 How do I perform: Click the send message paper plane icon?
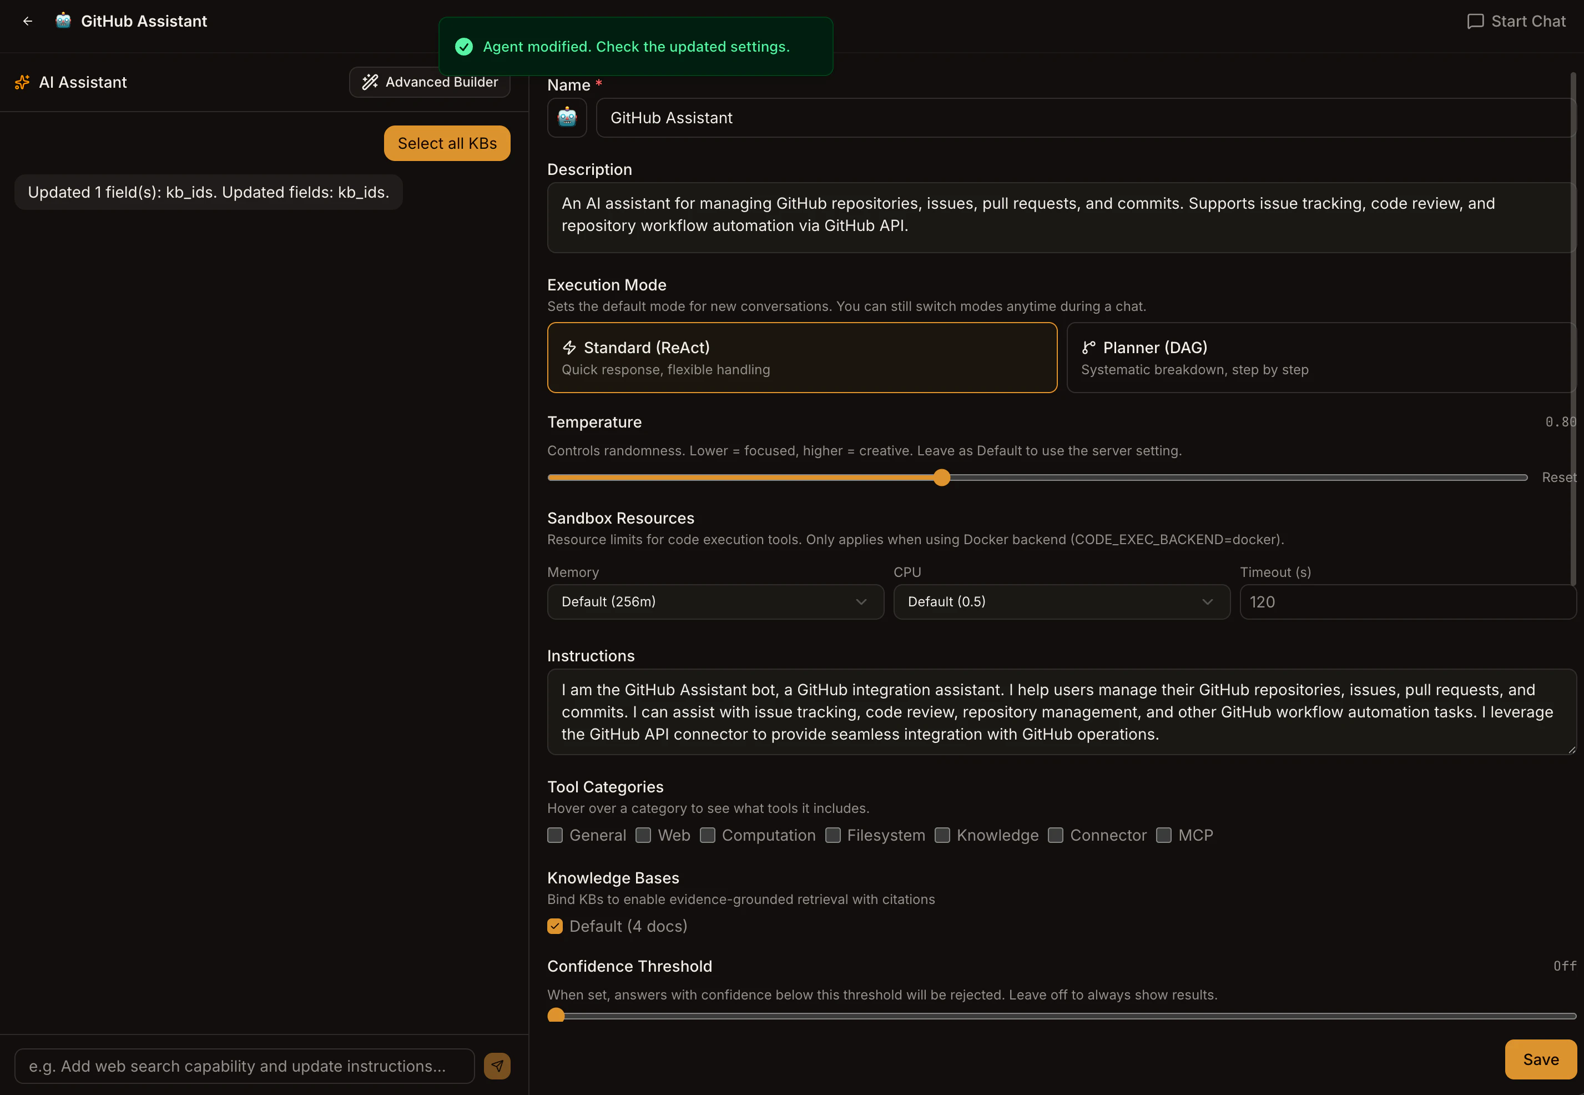pos(497,1066)
